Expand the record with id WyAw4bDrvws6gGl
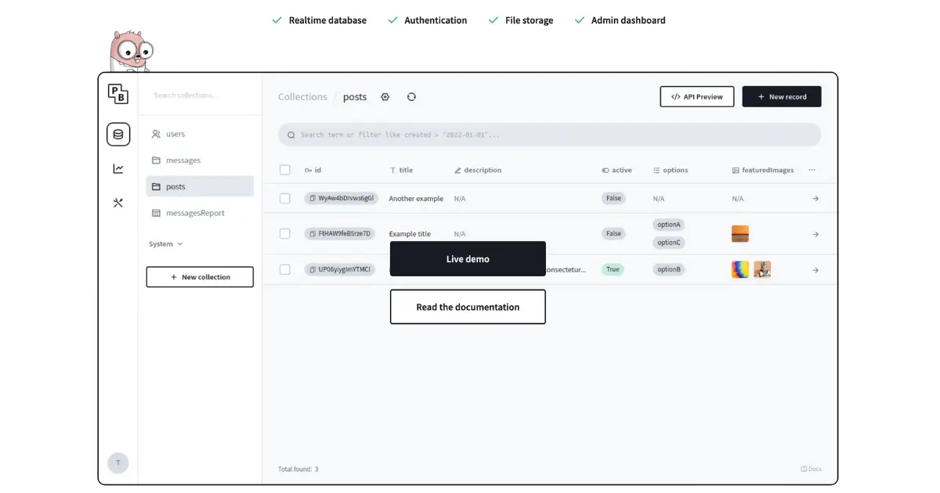 pos(815,198)
